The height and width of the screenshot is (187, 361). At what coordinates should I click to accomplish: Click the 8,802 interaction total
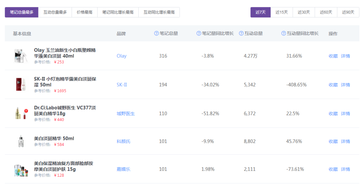[250, 141]
